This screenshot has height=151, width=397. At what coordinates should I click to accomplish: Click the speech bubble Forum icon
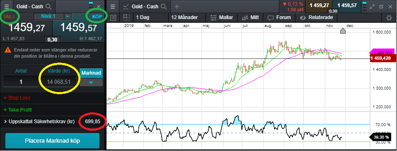pos(271,18)
